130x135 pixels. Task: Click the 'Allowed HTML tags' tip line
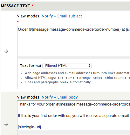[77, 78]
